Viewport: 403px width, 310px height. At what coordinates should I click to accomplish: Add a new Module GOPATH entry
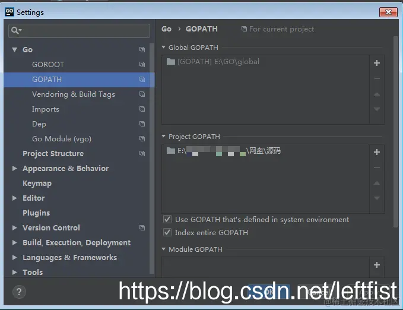pyautogui.click(x=377, y=265)
